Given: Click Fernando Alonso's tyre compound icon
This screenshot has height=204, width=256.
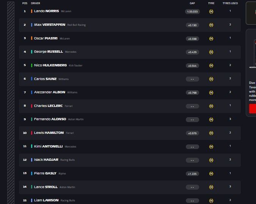Looking at the screenshot, I should click(211, 119).
